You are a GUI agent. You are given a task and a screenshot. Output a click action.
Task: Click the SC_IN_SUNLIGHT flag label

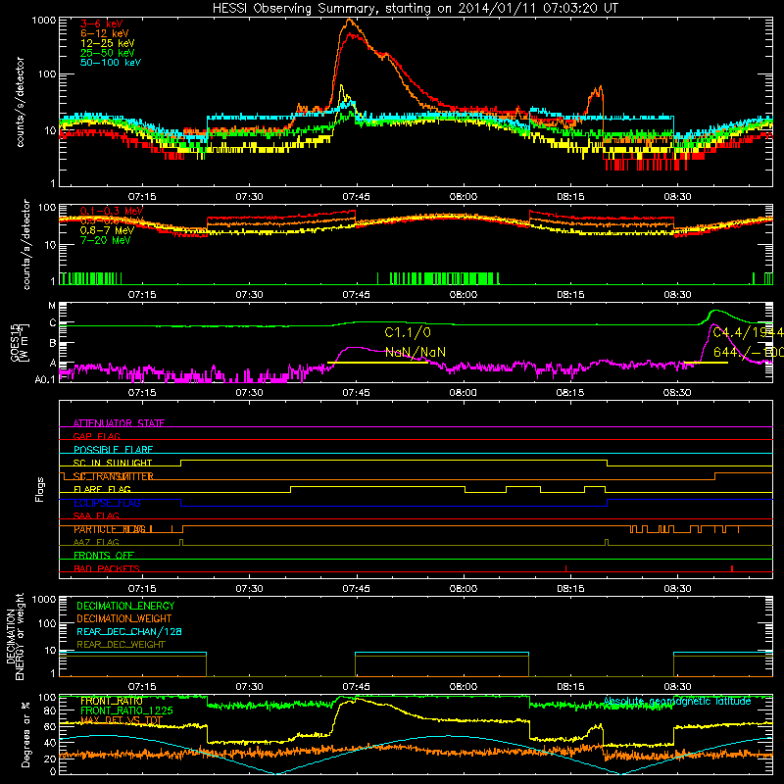[x=113, y=463]
